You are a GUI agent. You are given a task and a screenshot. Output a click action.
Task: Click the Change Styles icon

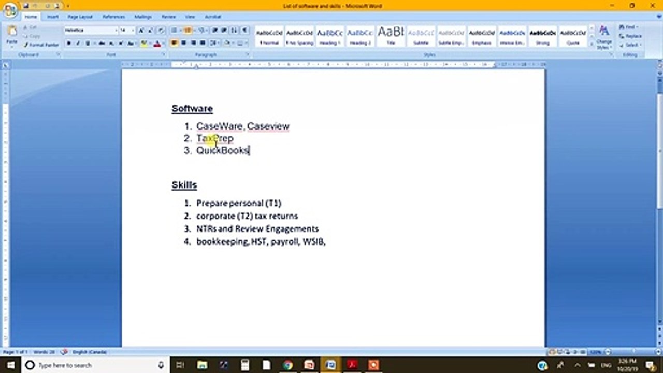(604, 36)
